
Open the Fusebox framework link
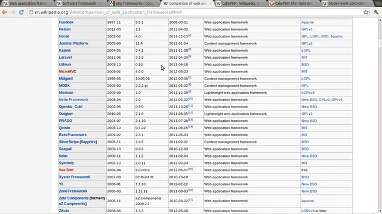click(66, 22)
